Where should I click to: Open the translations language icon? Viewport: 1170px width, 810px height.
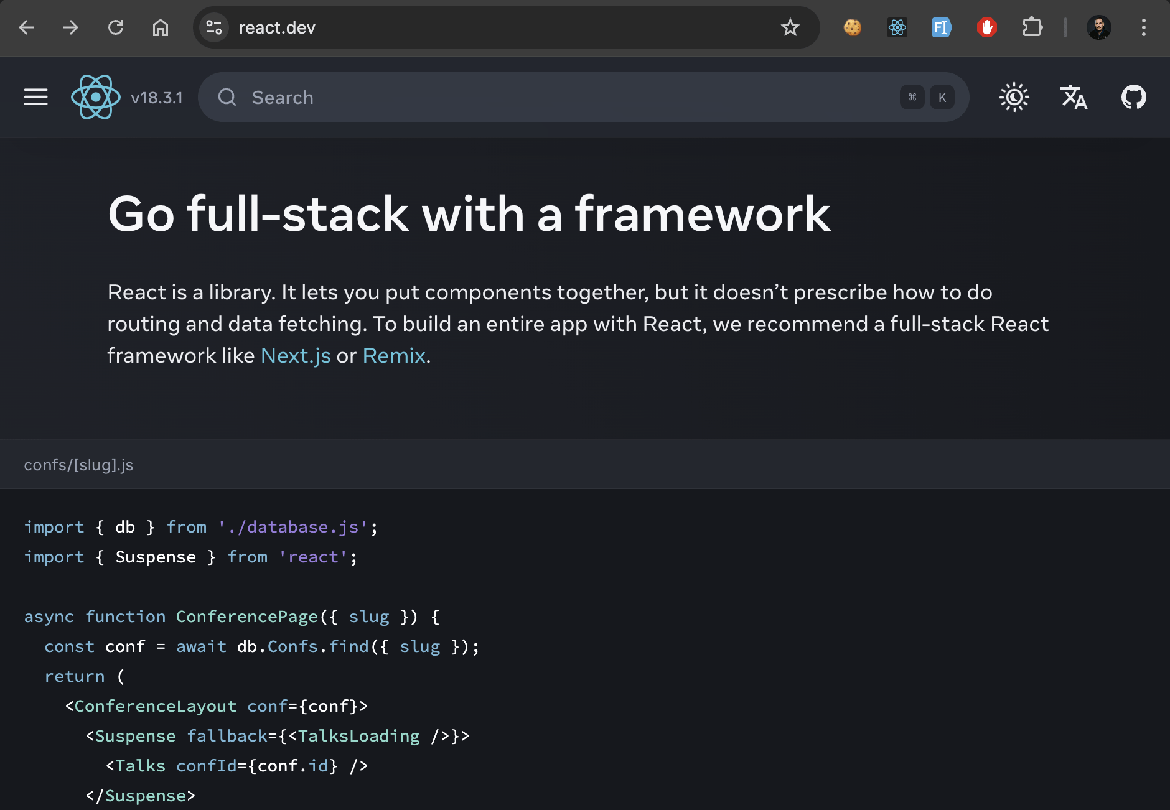pos(1074,97)
